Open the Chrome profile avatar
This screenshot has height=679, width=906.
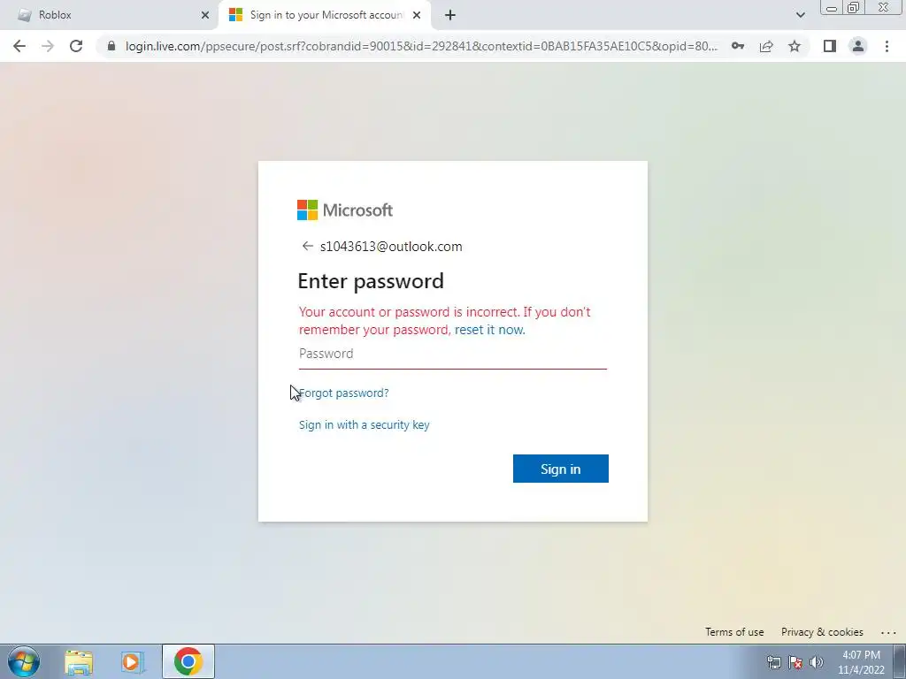[x=858, y=46]
